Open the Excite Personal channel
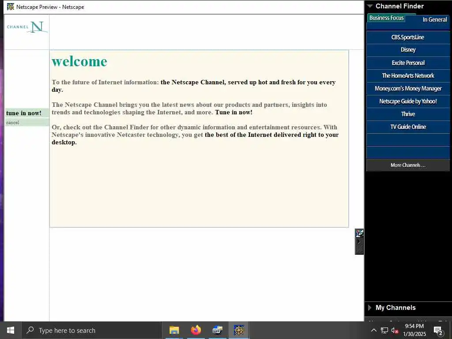Screen dimensions: 452x339 pyautogui.click(x=408, y=63)
